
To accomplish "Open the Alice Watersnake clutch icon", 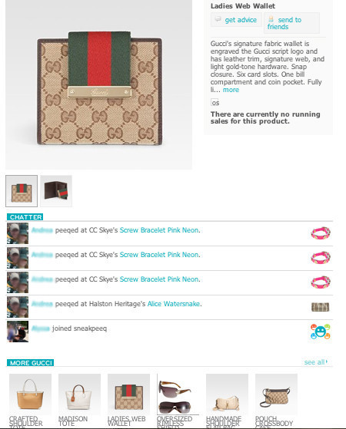I will (320, 307).
